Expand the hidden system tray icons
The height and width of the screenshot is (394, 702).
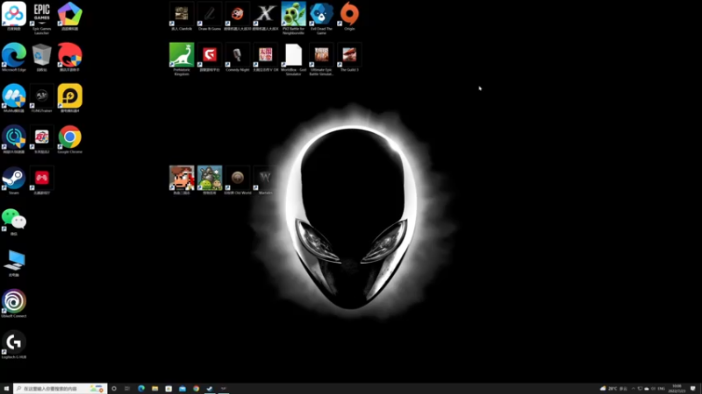coord(633,389)
